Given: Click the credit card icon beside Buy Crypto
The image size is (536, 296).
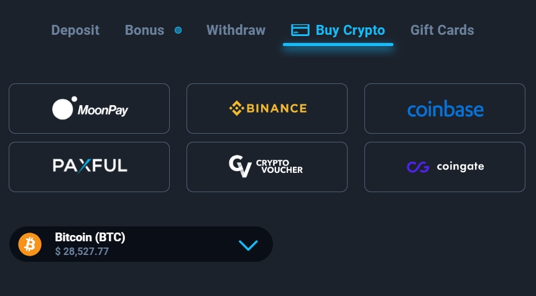Looking at the screenshot, I should [300, 30].
